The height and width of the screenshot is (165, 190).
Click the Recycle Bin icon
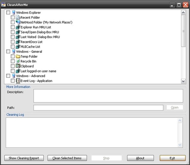(18, 61)
